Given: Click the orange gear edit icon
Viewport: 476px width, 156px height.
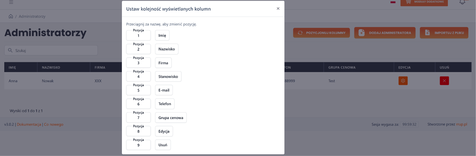Looking at the screenshot, I should [403, 81].
